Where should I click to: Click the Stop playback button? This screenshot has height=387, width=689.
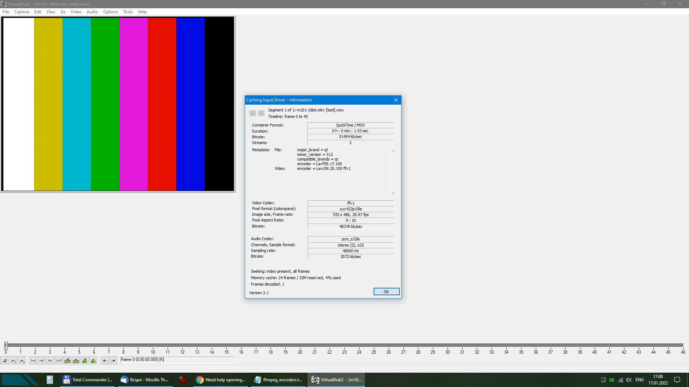coord(5,360)
